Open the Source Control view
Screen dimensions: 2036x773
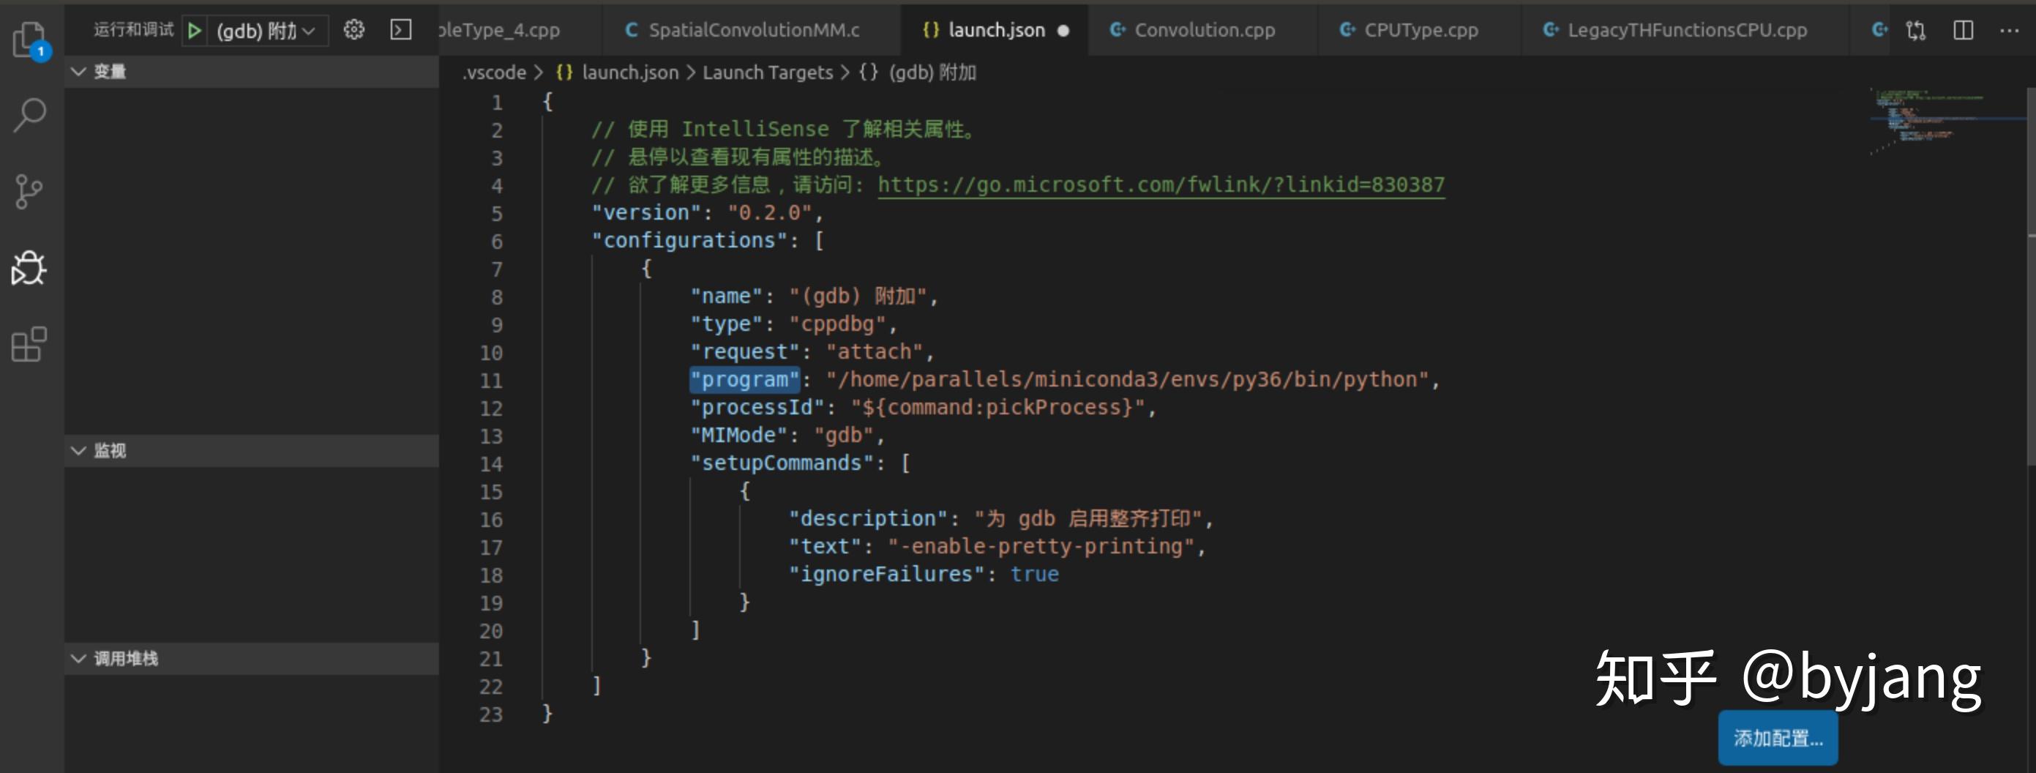click(x=29, y=190)
